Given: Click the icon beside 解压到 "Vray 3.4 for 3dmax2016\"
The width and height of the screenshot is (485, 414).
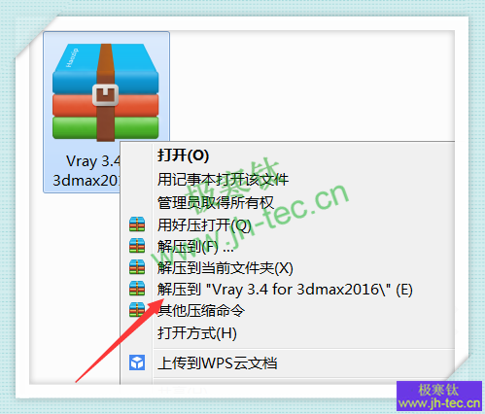Looking at the screenshot, I should 137,289.
